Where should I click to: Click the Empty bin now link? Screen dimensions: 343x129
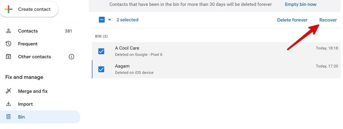coord(301,4)
